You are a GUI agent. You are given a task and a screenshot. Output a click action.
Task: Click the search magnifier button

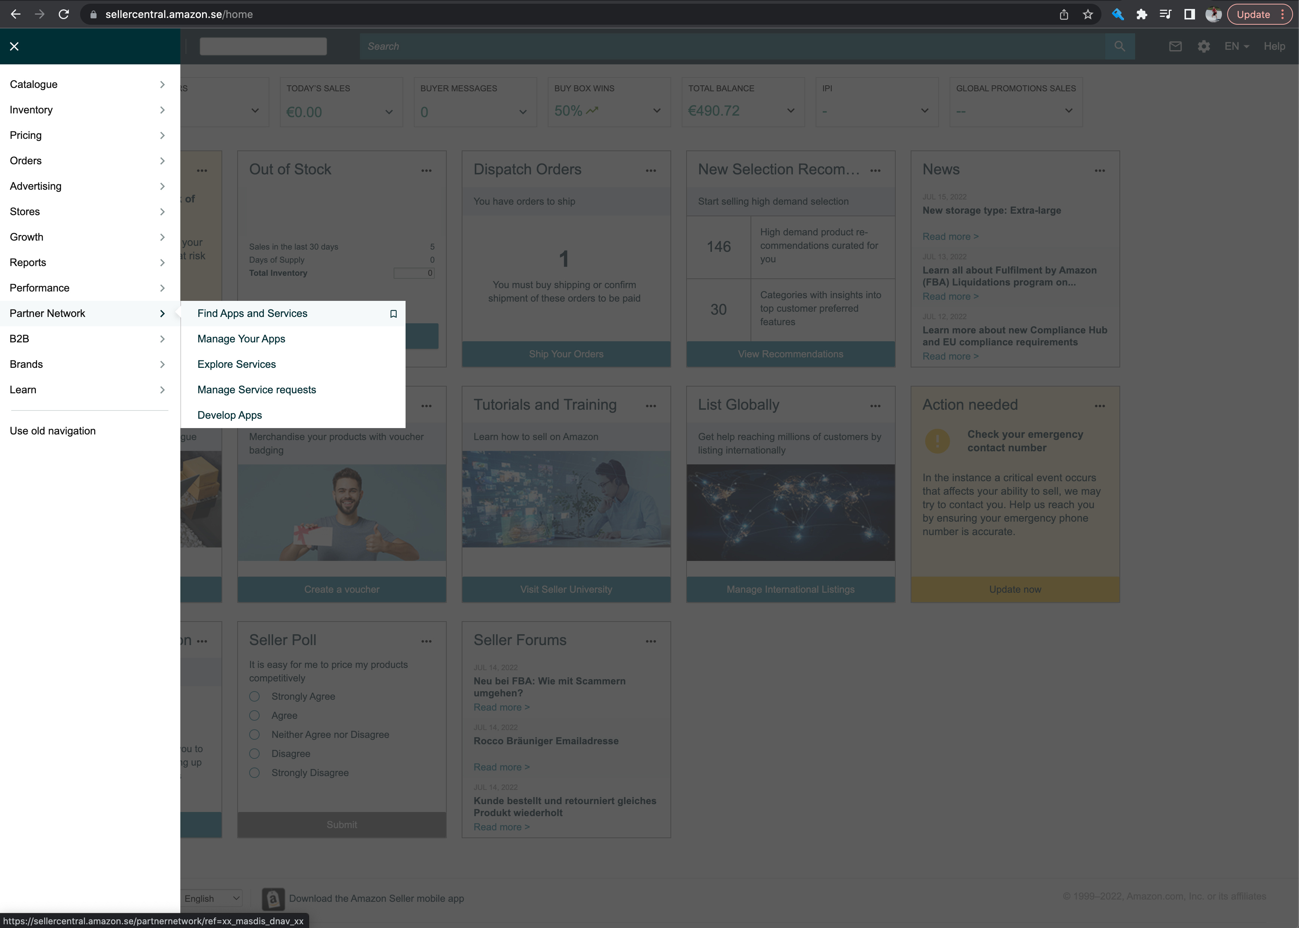[x=1120, y=46]
